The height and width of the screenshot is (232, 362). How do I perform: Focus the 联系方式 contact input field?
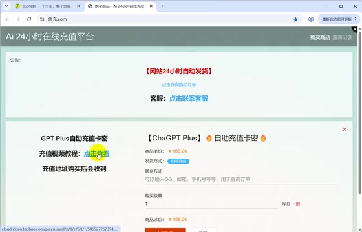tap(240, 179)
